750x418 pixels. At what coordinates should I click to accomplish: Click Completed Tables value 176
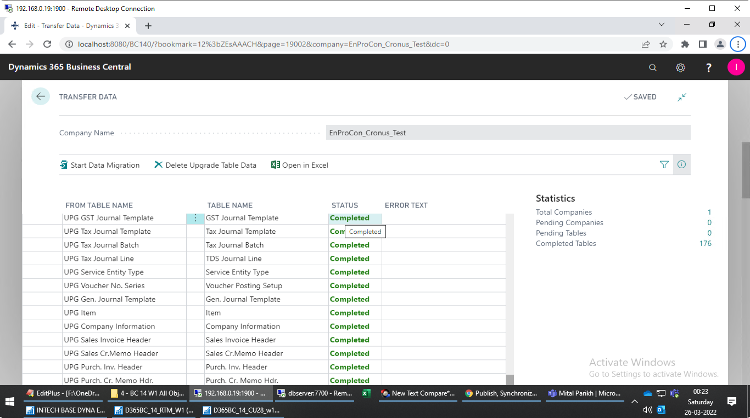coord(706,243)
